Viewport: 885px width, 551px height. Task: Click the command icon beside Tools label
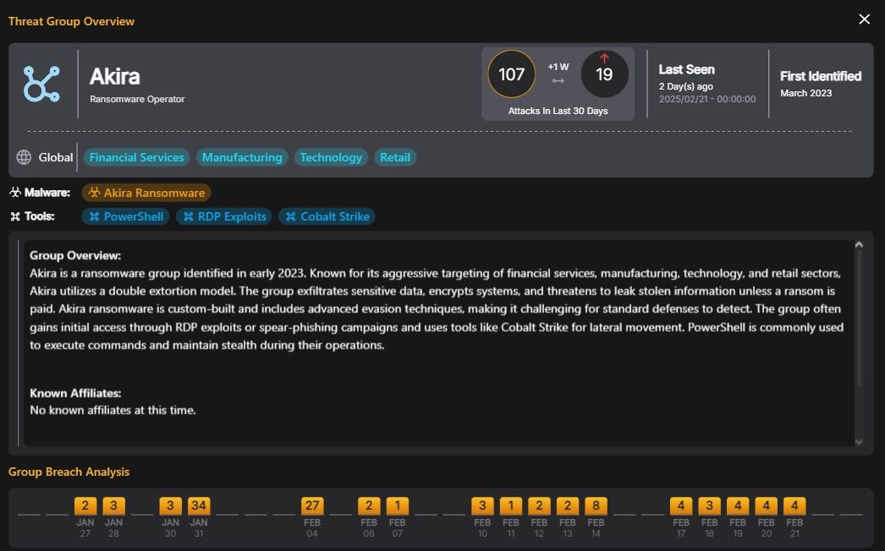point(15,216)
